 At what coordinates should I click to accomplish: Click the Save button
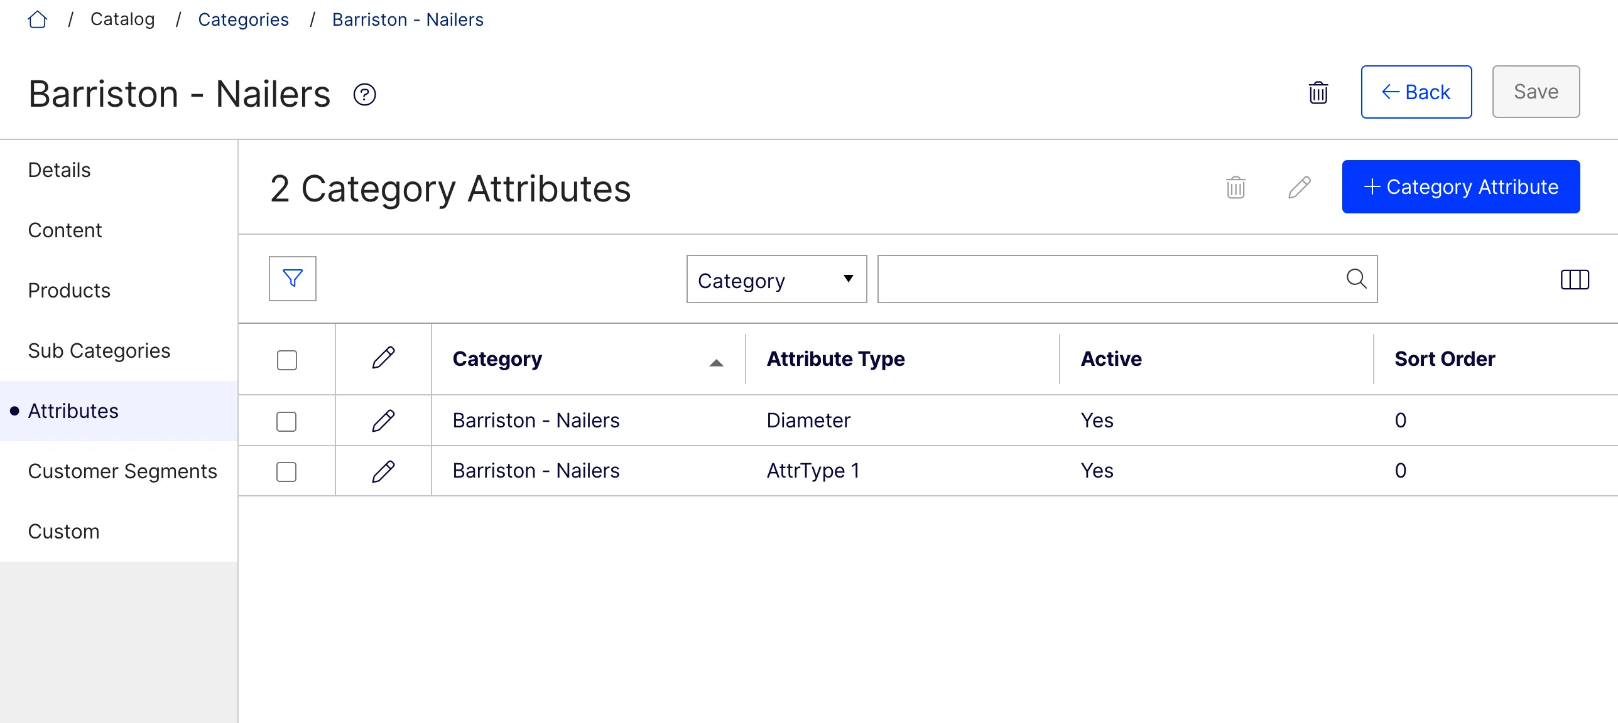coord(1536,92)
